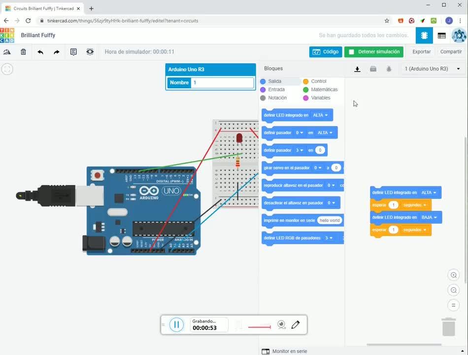Viewport: 468px width, 355px height.
Task: Click Detener simulación button
Action: [374, 52]
